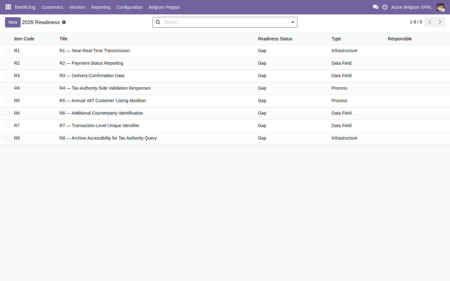The width and height of the screenshot is (450, 281).
Task: Click Infrastructure type in row R8
Action: (344, 138)
